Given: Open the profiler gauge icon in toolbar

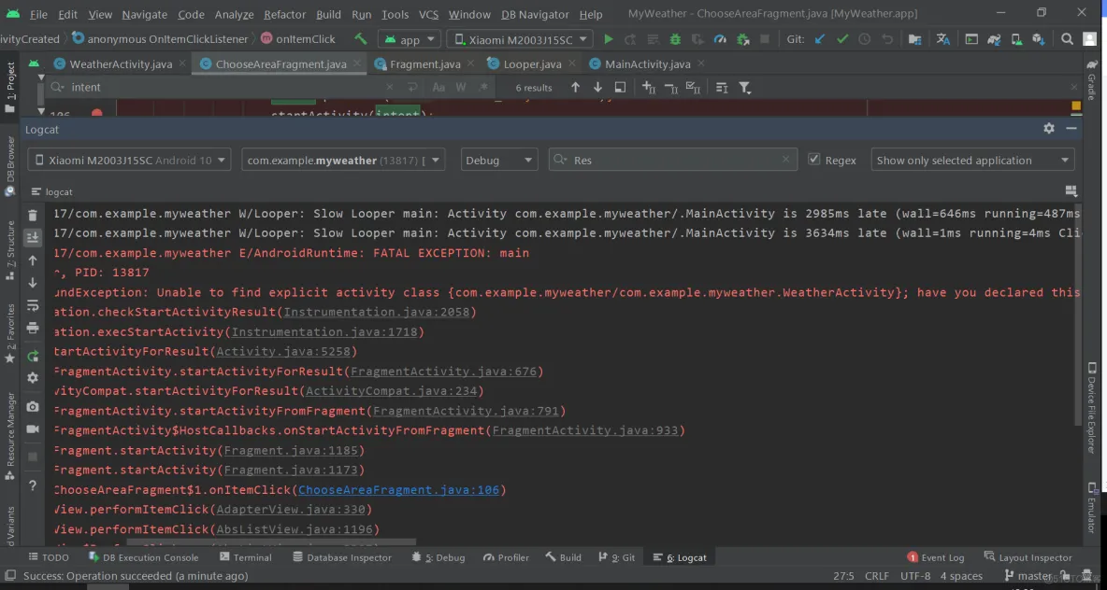Looking at the screenshot, I should coord(720,39).
